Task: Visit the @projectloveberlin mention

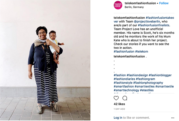Action: [147, 22]
